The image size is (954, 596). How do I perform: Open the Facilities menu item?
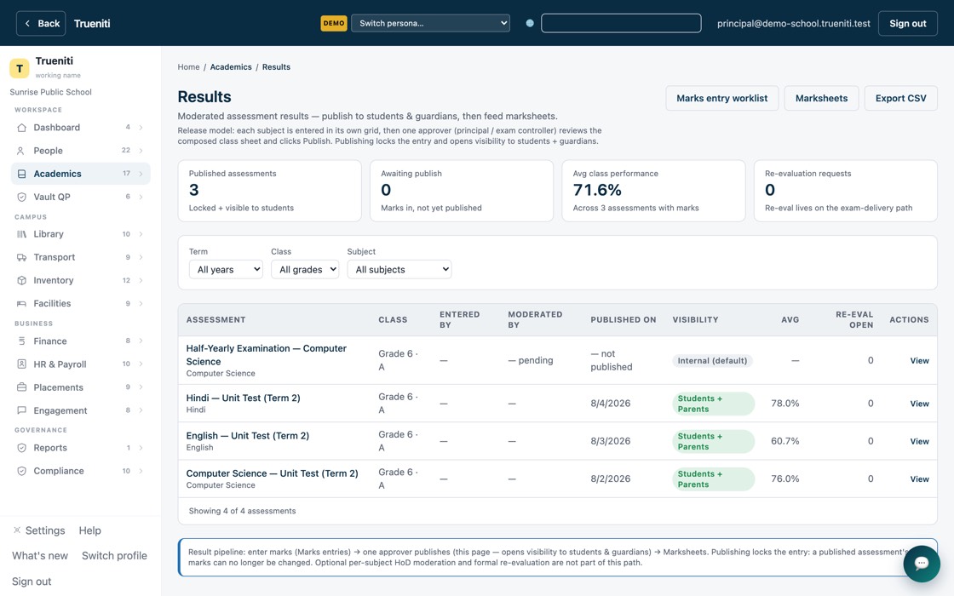tap(80, 303)
